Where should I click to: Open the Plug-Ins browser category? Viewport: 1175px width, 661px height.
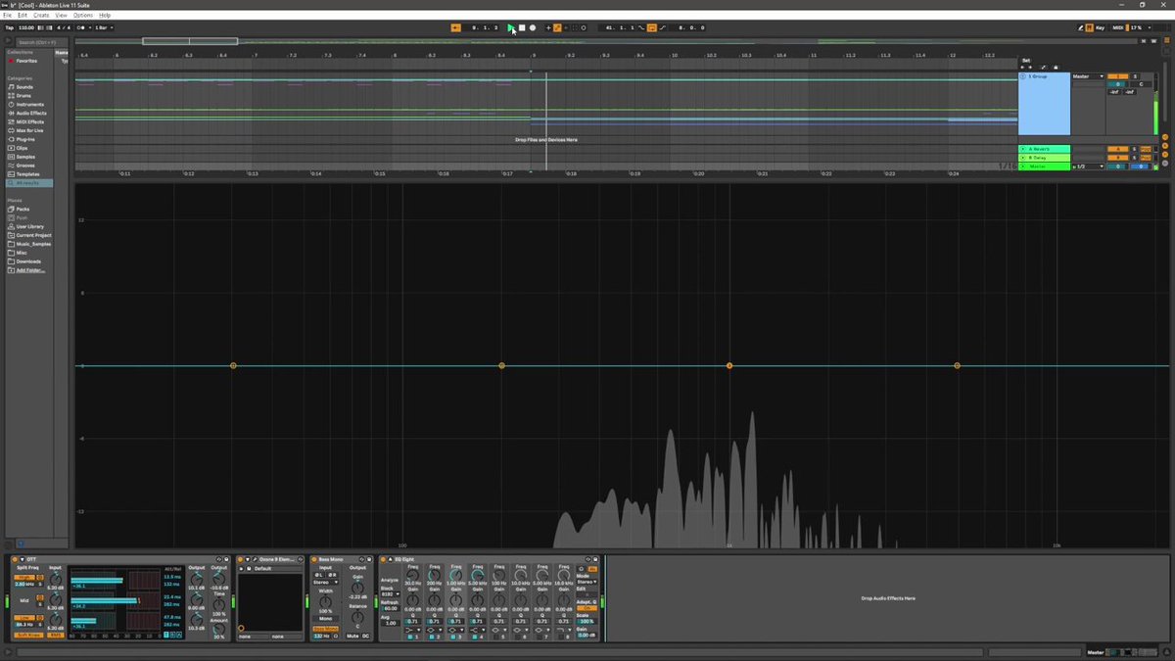pos(25,139)
